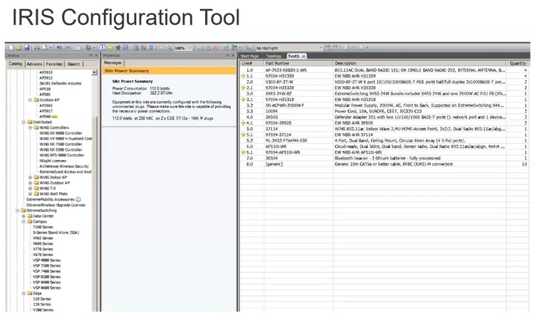534x315 pixels.
Task: Go to the Start Page tab
Action: click(x=250, y=56)
